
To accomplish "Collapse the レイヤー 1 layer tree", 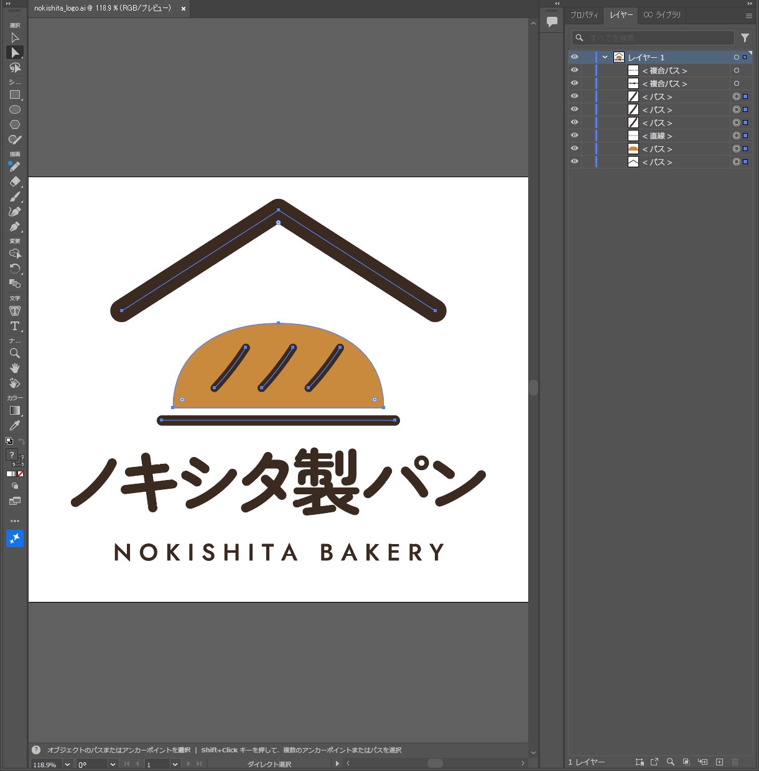I will click(605, 57).
